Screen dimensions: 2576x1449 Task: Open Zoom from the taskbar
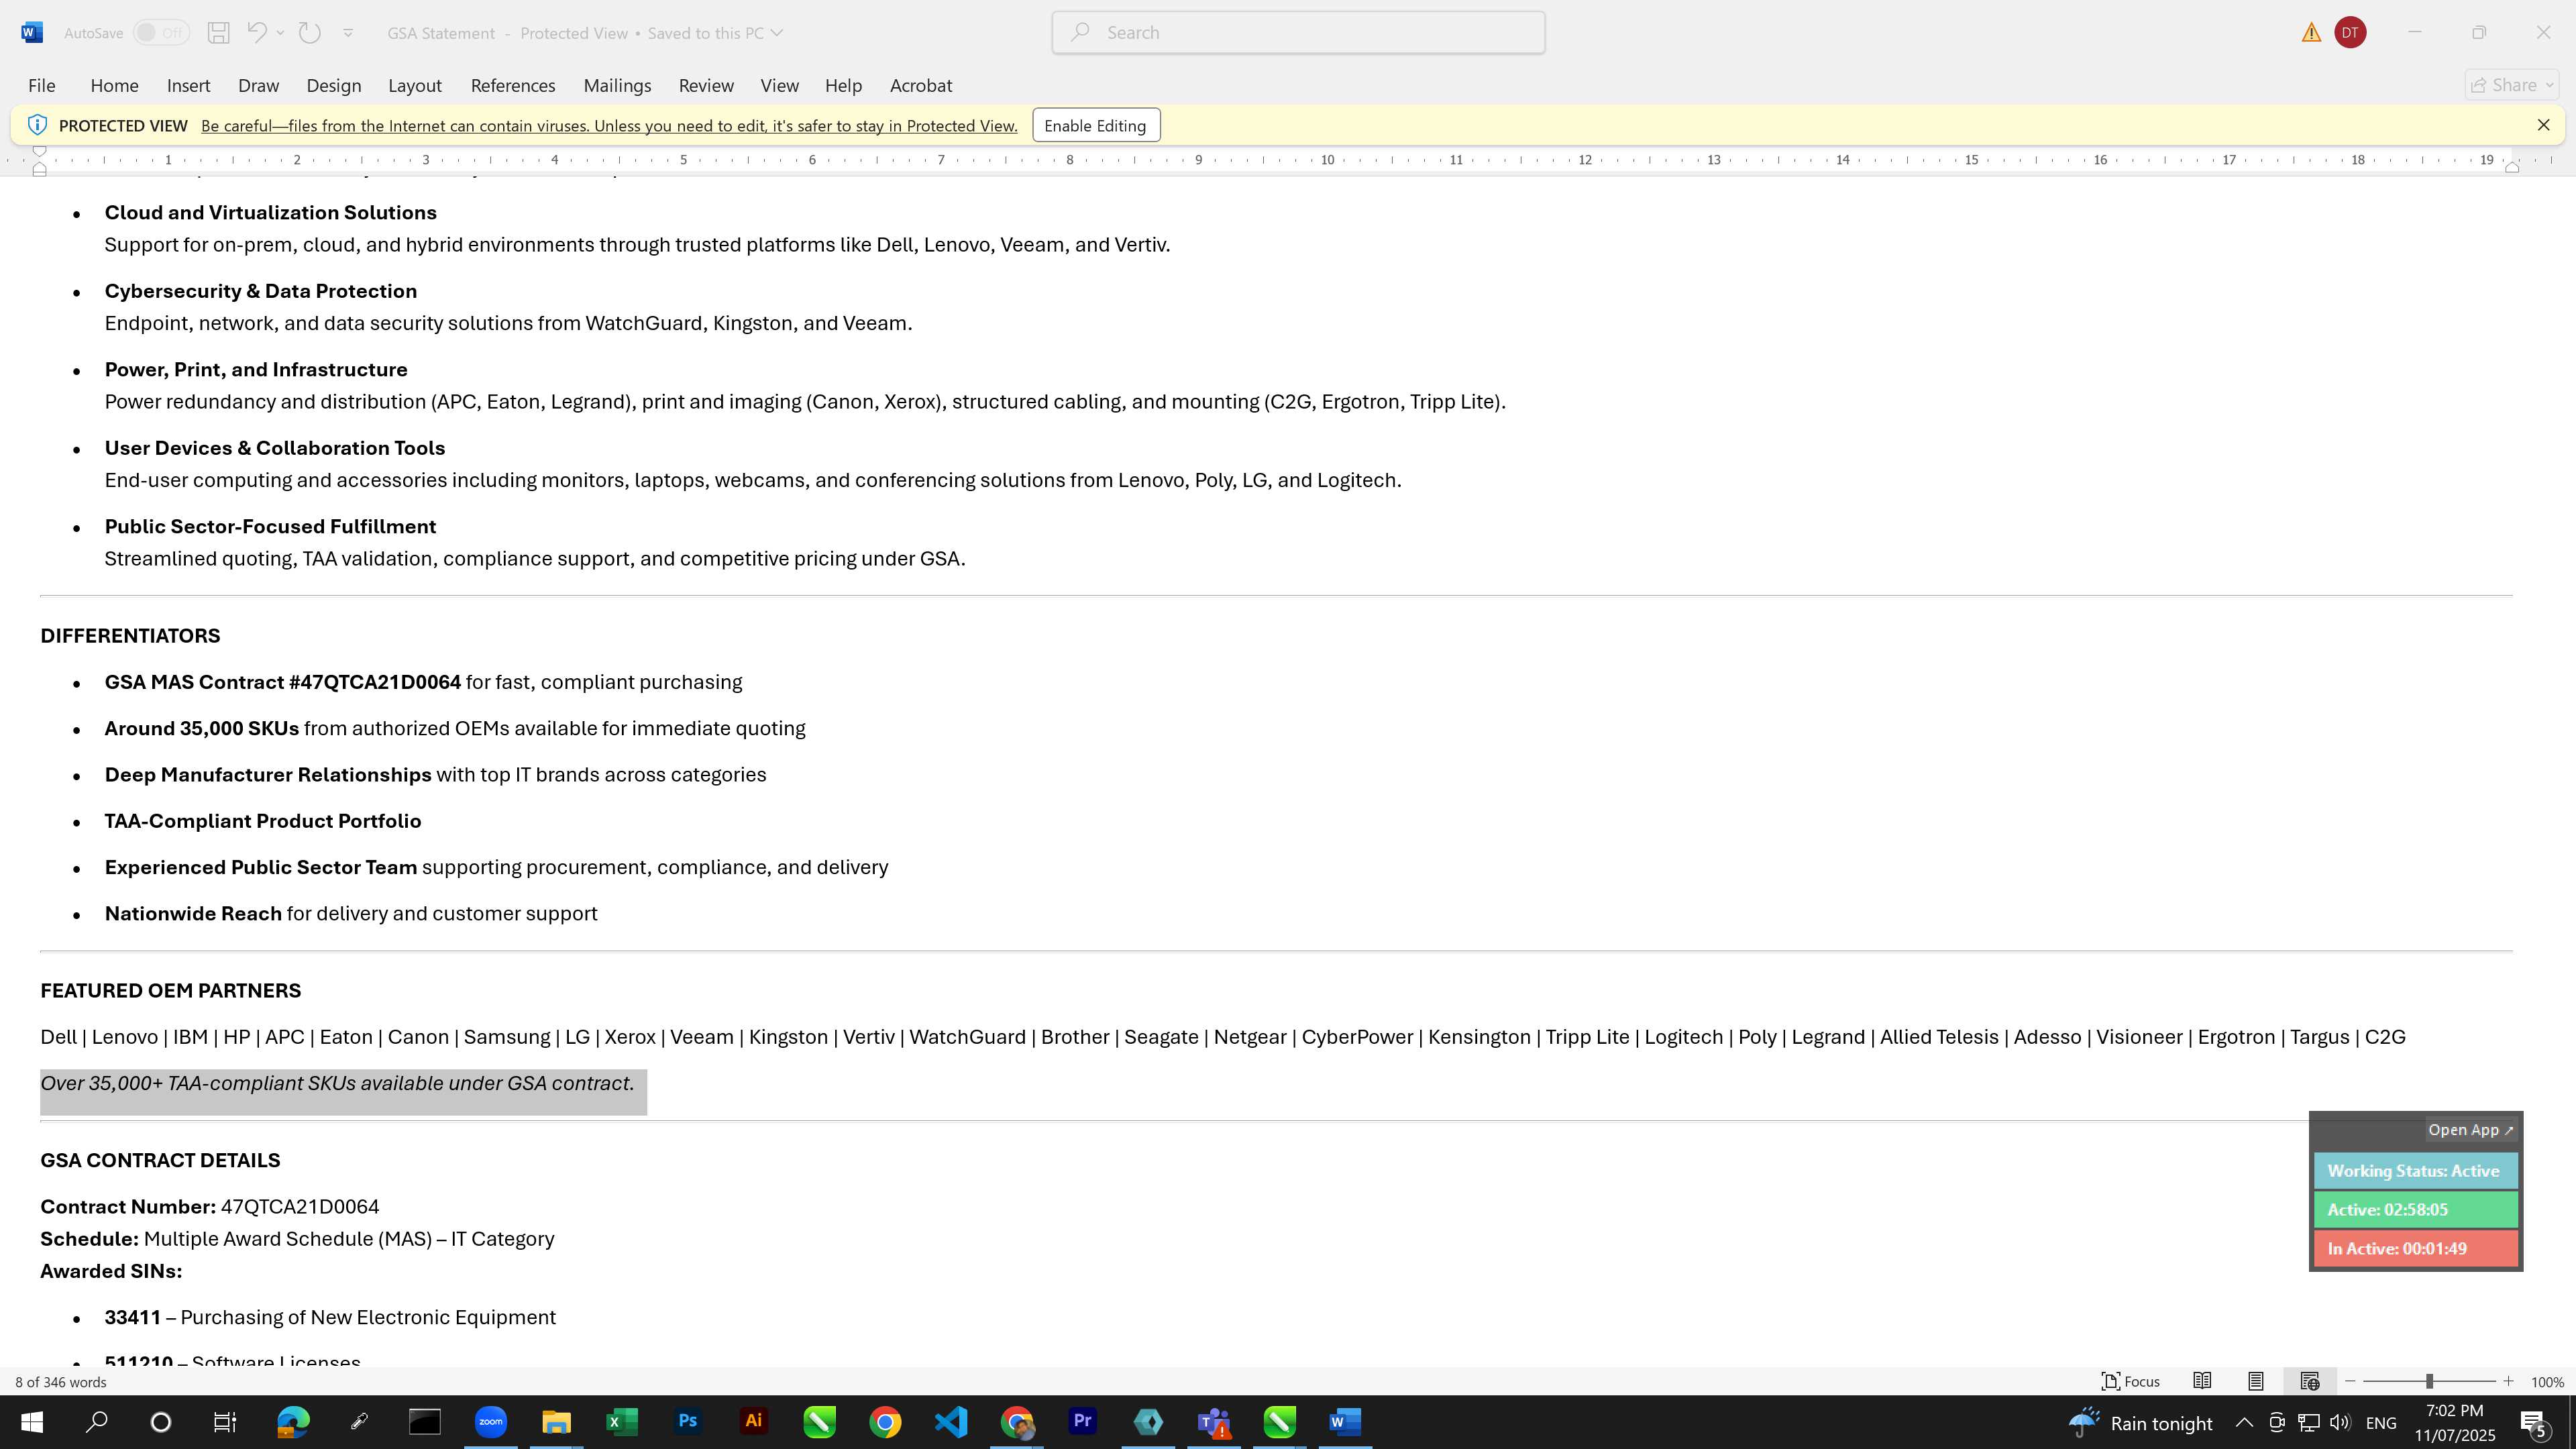(491, 1422)
